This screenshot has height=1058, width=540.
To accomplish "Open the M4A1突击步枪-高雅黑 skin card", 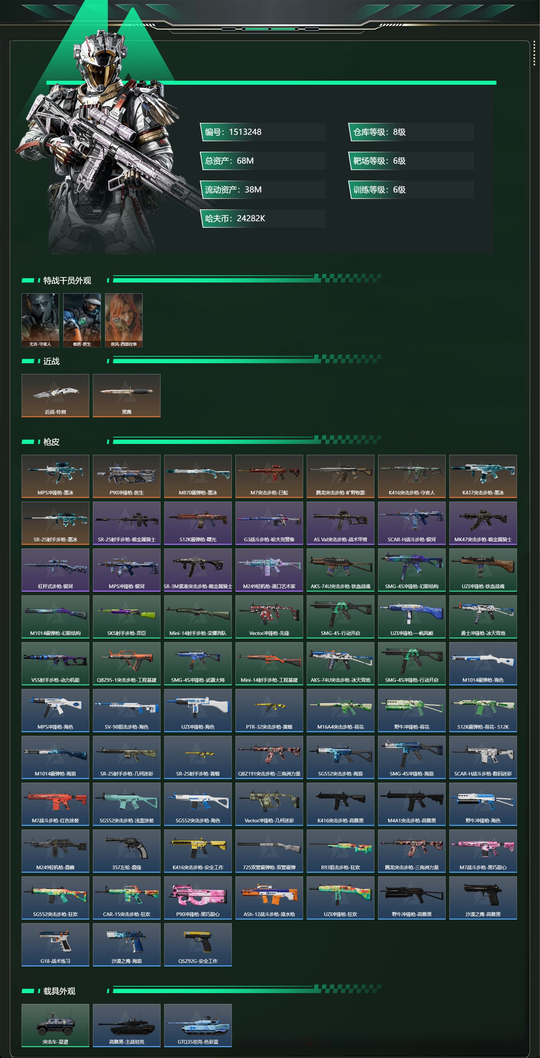I will tap(411, 804).
